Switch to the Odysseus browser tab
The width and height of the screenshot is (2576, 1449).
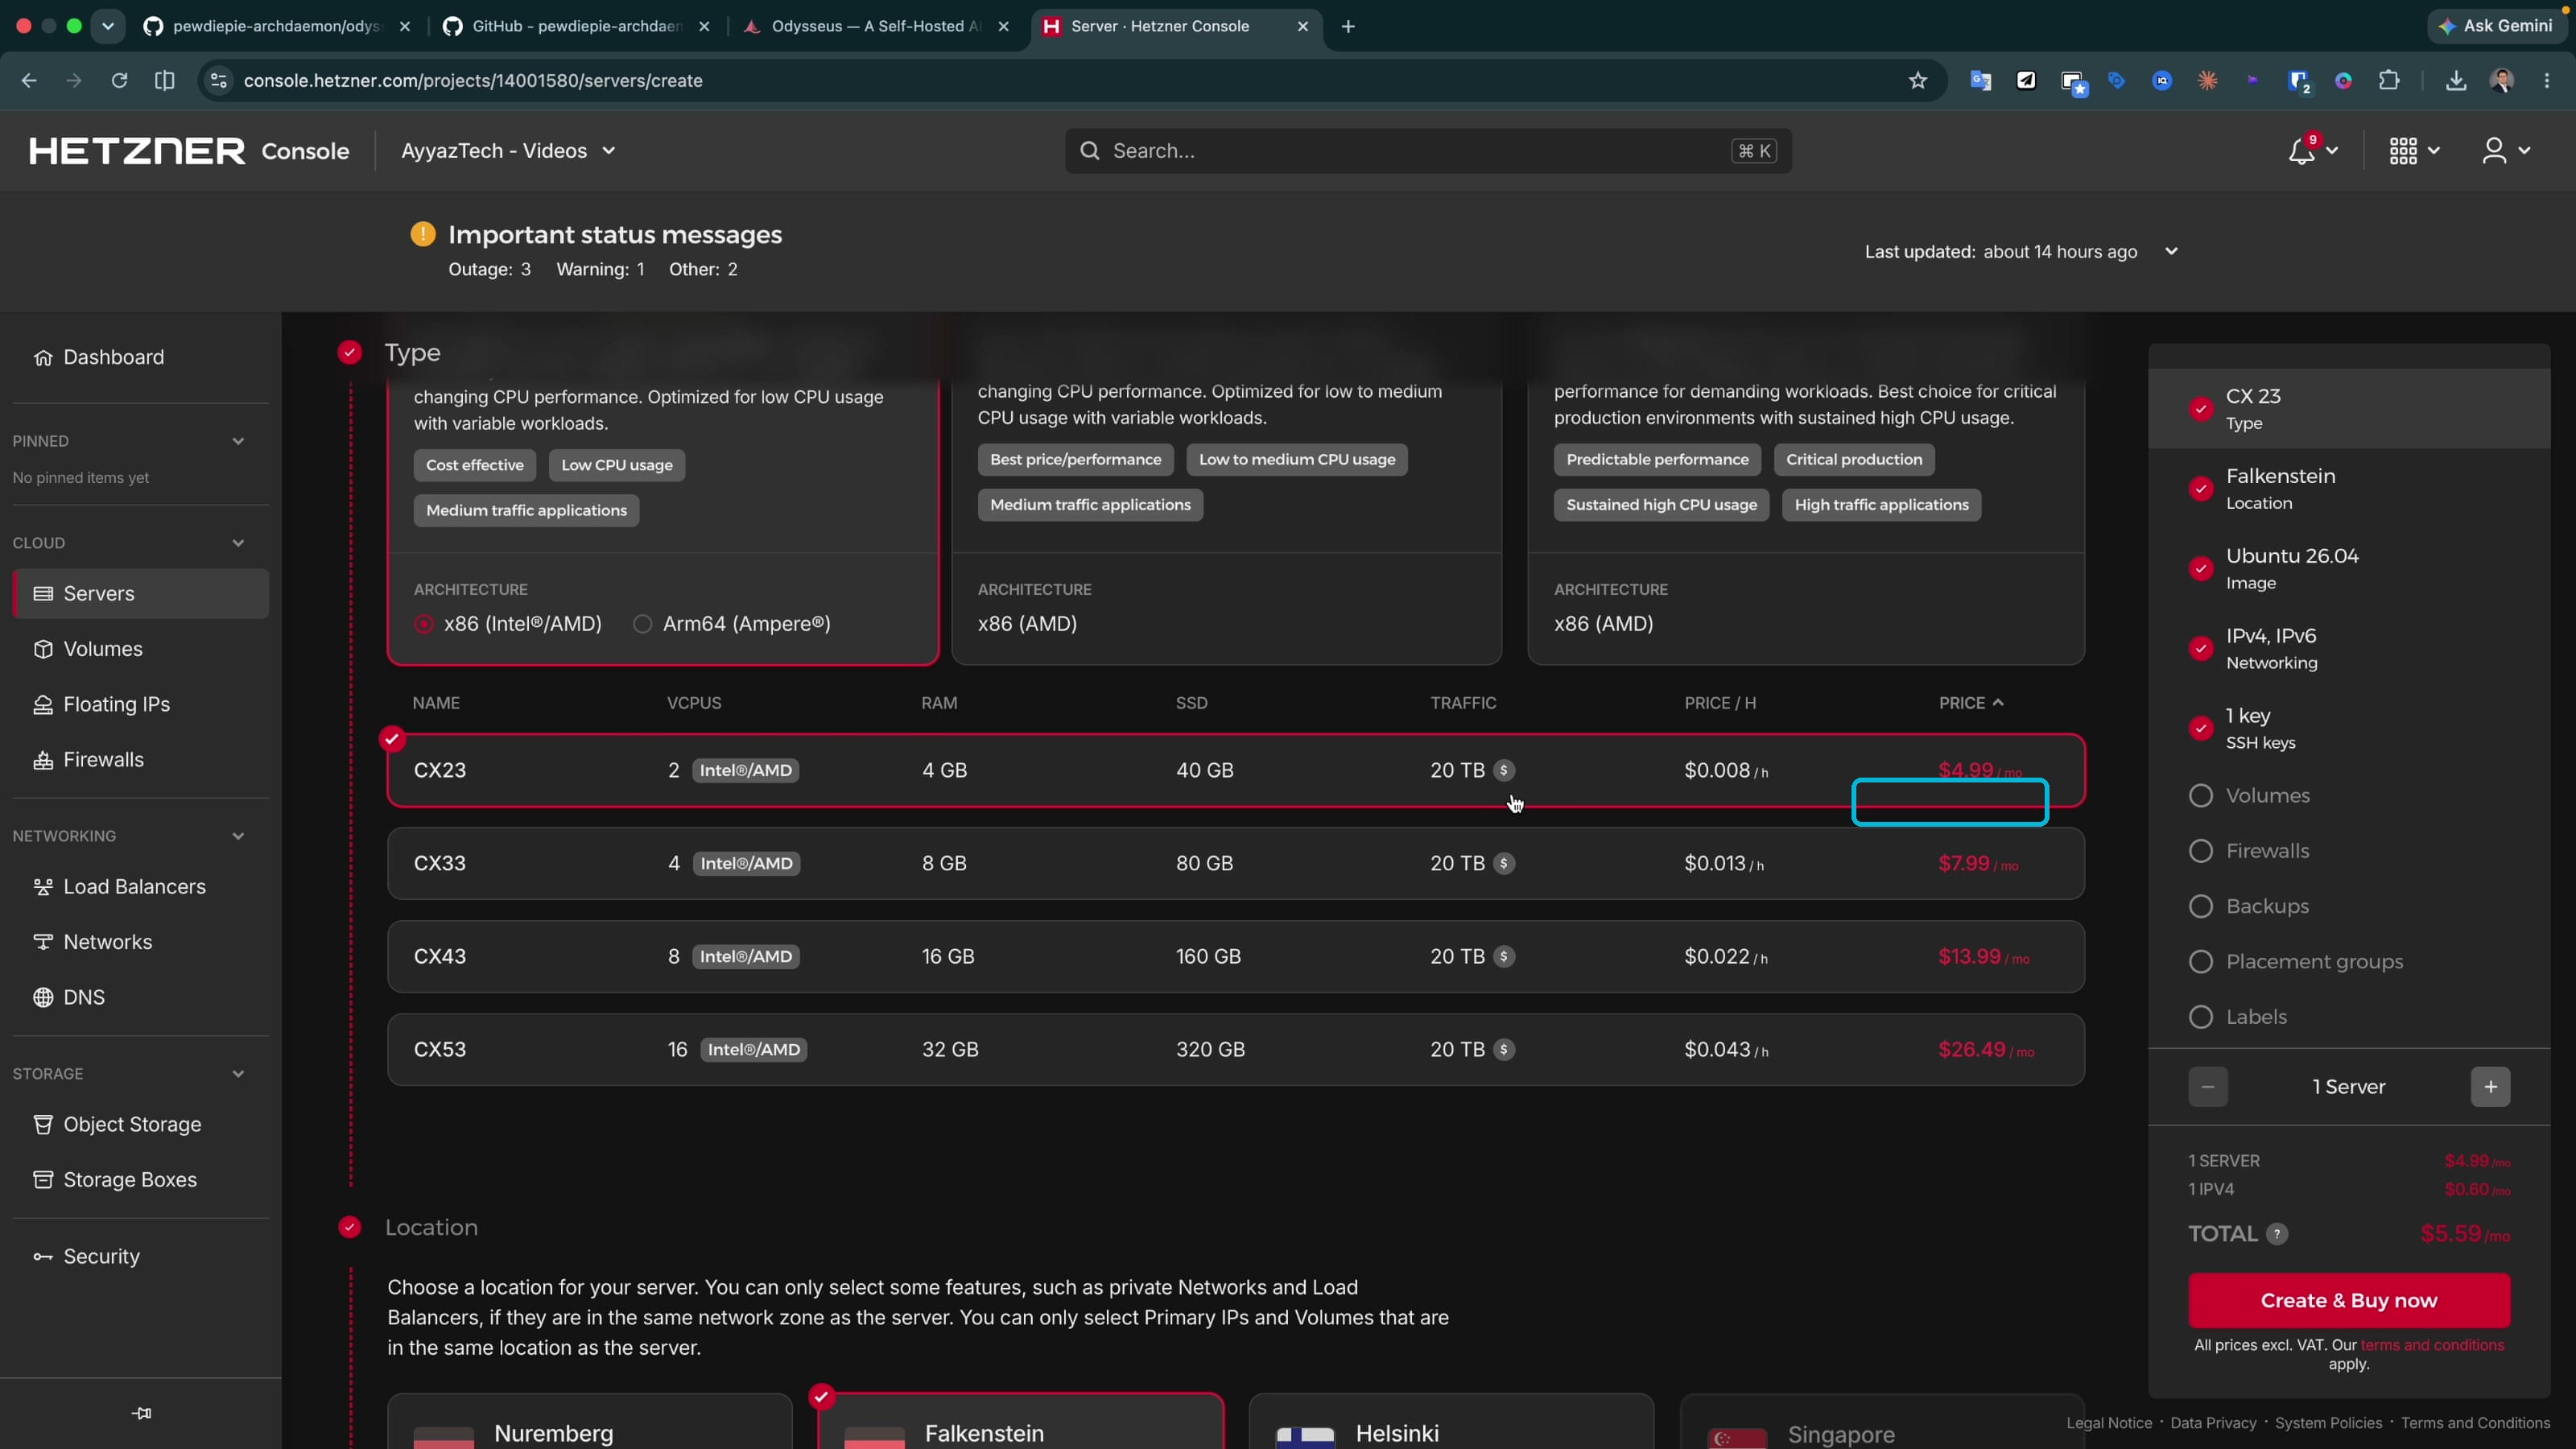pos(876,27)
